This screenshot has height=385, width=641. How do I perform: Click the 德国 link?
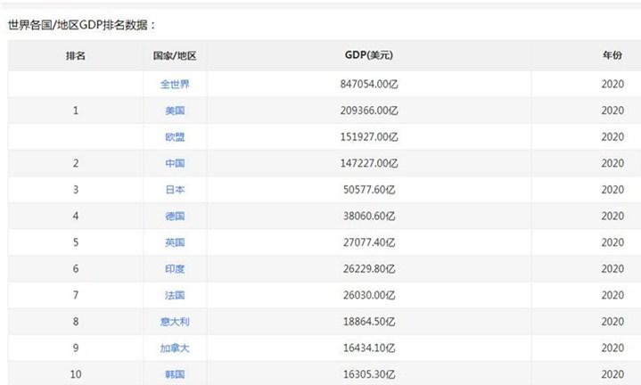click(175, 216)
